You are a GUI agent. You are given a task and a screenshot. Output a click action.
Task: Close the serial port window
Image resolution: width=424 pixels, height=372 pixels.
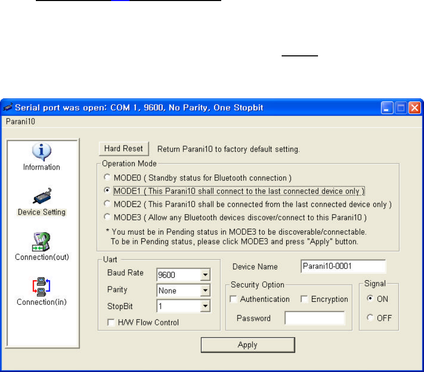[x=415, y=108]
